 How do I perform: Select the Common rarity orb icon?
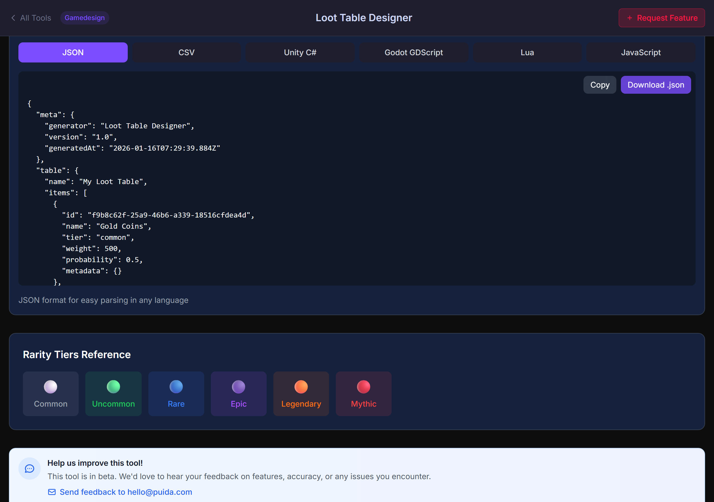(x=50, y=387)
